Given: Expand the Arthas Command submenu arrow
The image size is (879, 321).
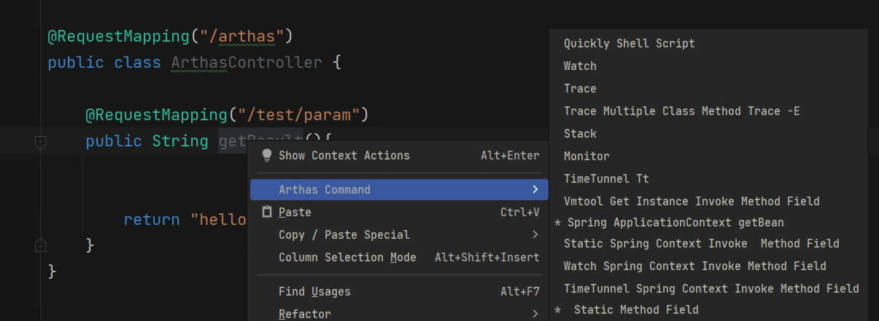Looking at the screenshot, I should (x=535, y=189).
